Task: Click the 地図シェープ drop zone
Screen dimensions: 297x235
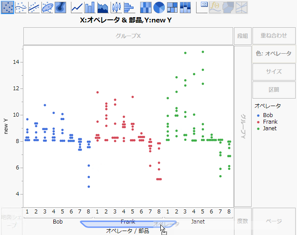Action: pyautogui.click(x=12, y=221)
